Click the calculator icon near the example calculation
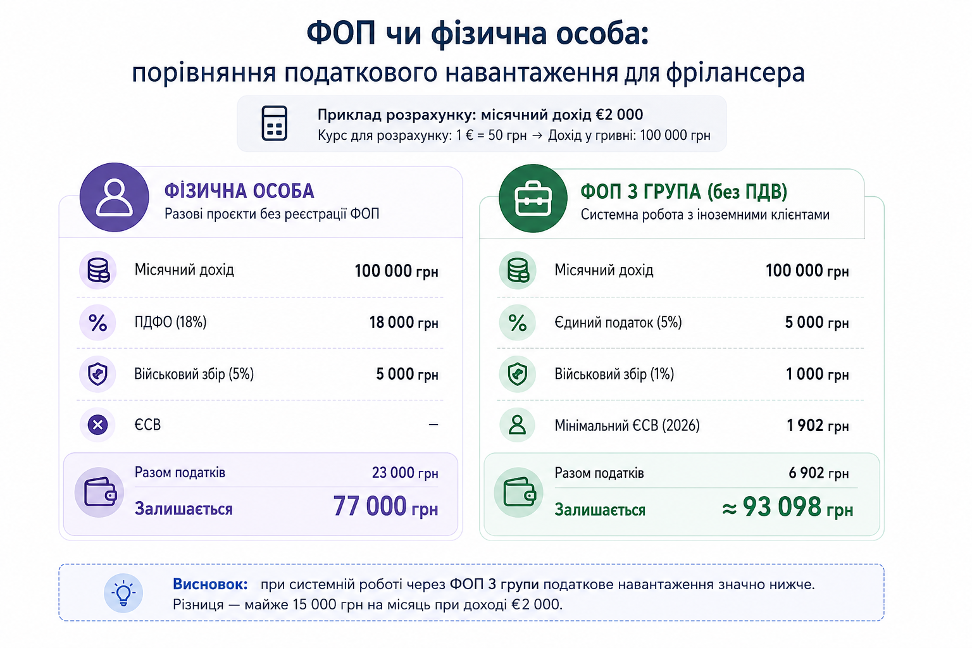Screen dimensions: 972x648 pos(275,123)
